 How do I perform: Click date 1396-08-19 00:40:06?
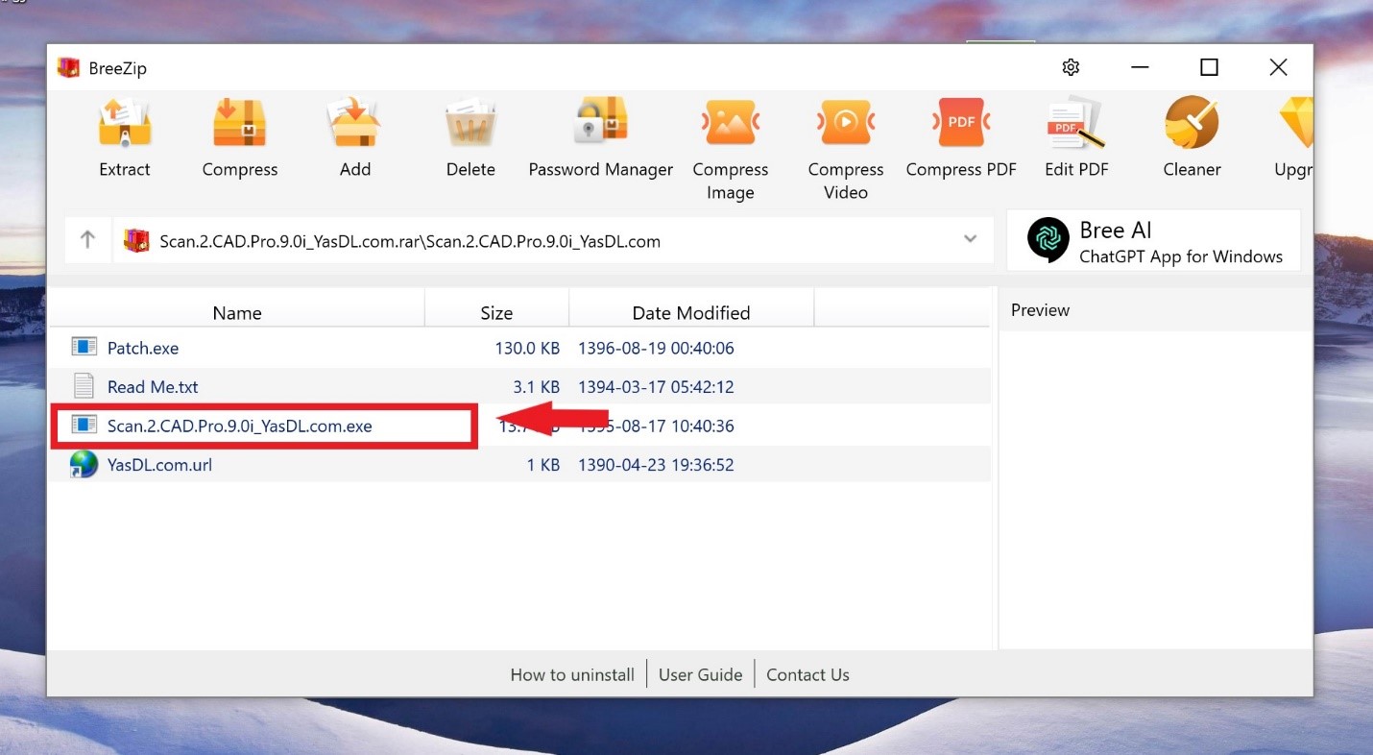tap(656, 348)
